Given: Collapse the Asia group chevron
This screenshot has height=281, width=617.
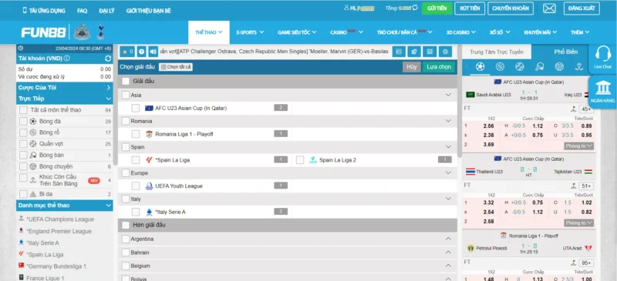Looking at the screenshot, I should point(448,95).
